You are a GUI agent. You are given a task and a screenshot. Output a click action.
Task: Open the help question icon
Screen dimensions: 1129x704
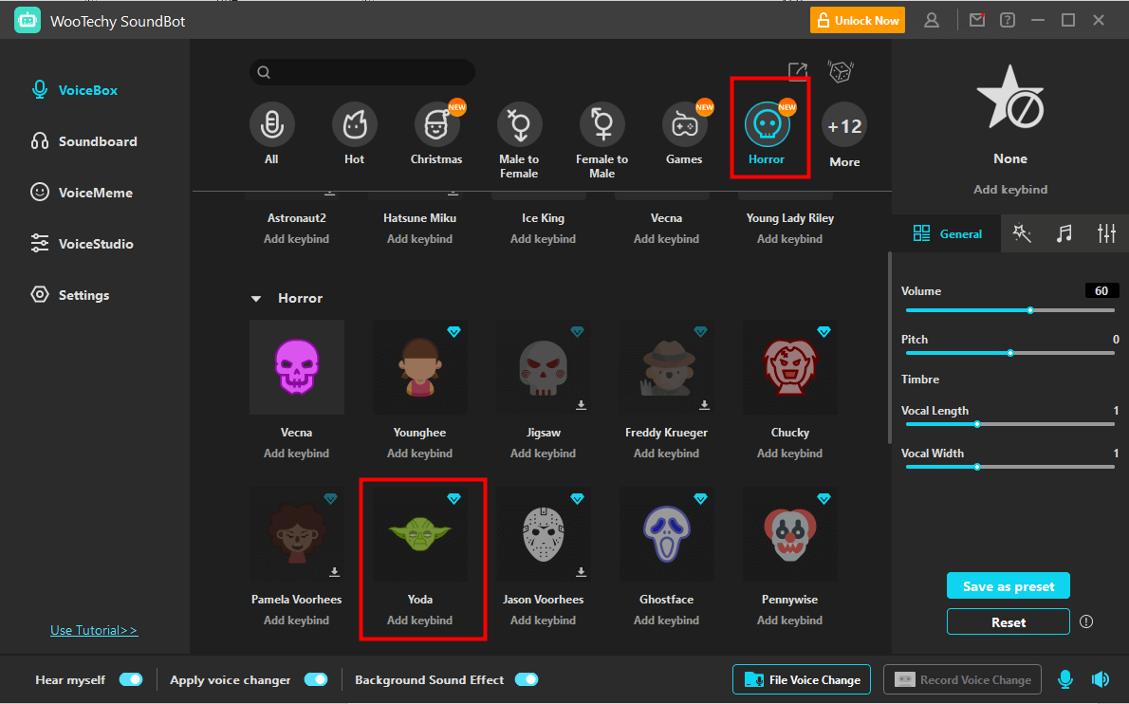click(1008, 20)
